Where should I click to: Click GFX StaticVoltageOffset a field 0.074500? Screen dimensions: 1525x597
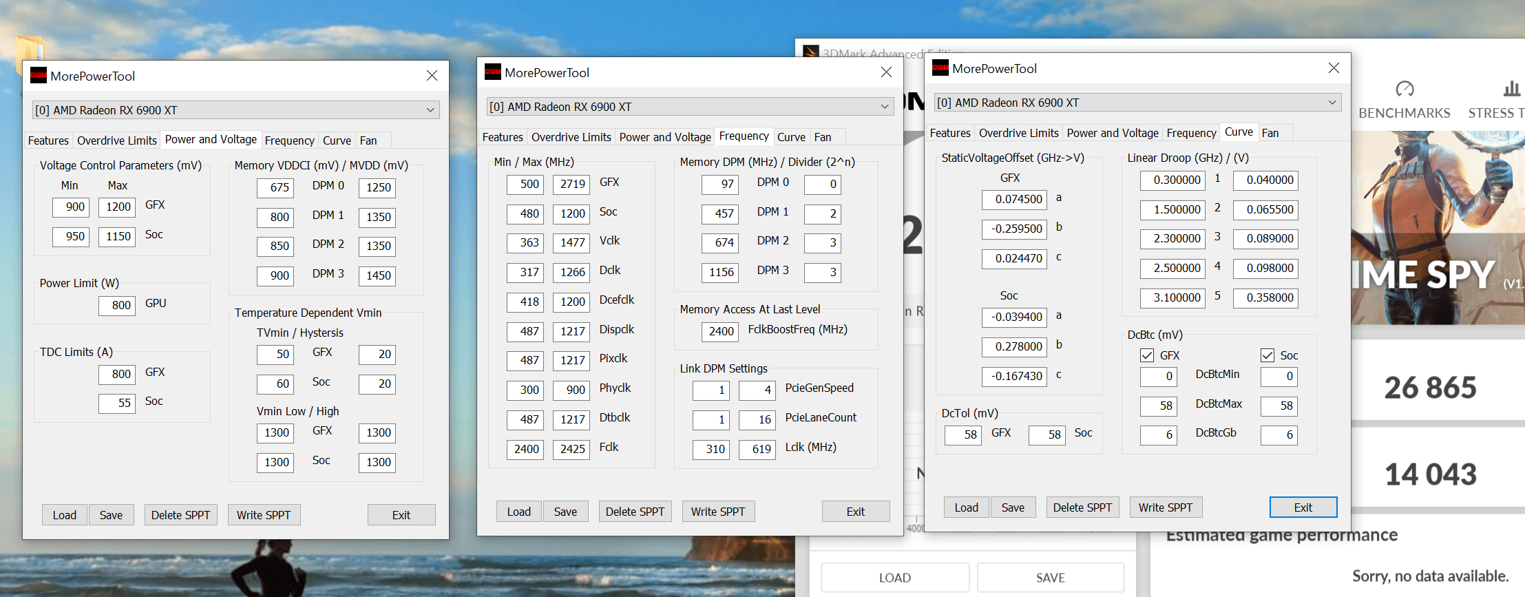[x=1015, y=199]
